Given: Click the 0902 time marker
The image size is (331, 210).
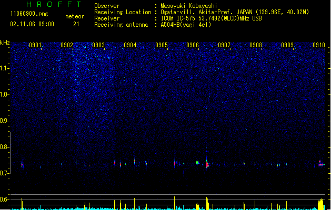Looking at the screenshot, I should point(67,45).
